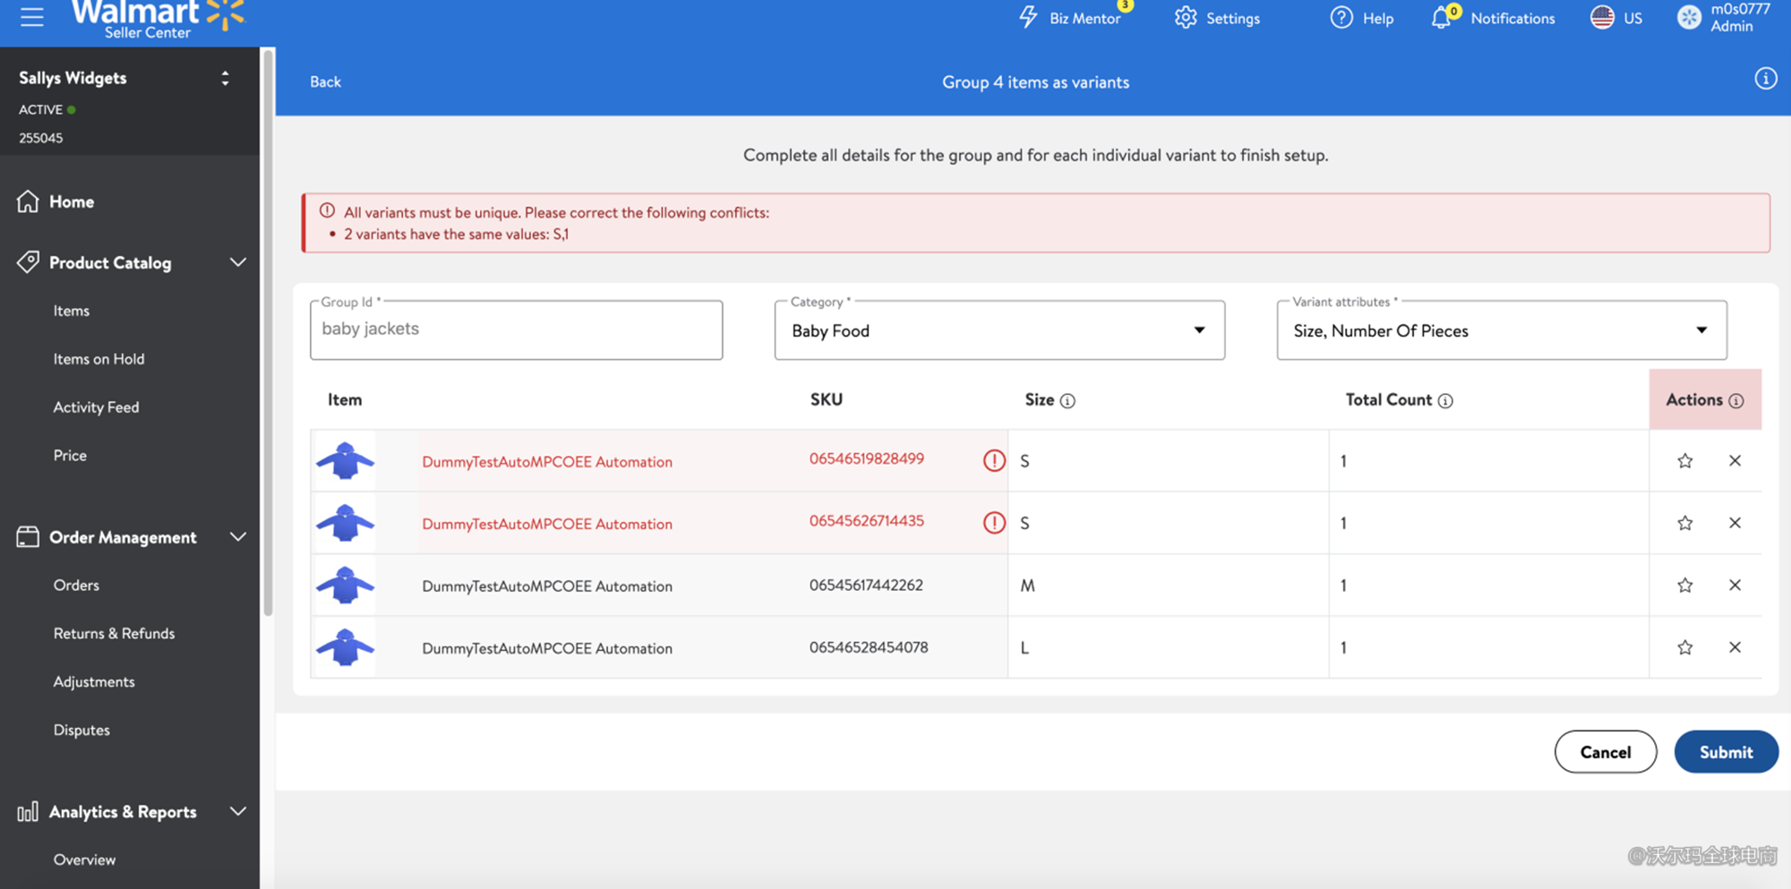Open the Category dropdown showing Baby Food
The width and height of the screenshot is (1791, 889).
point(998,330)
